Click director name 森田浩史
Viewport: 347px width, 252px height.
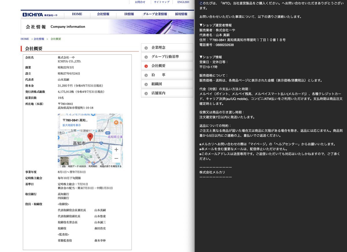pyautogui.click(x=100, y=228)
